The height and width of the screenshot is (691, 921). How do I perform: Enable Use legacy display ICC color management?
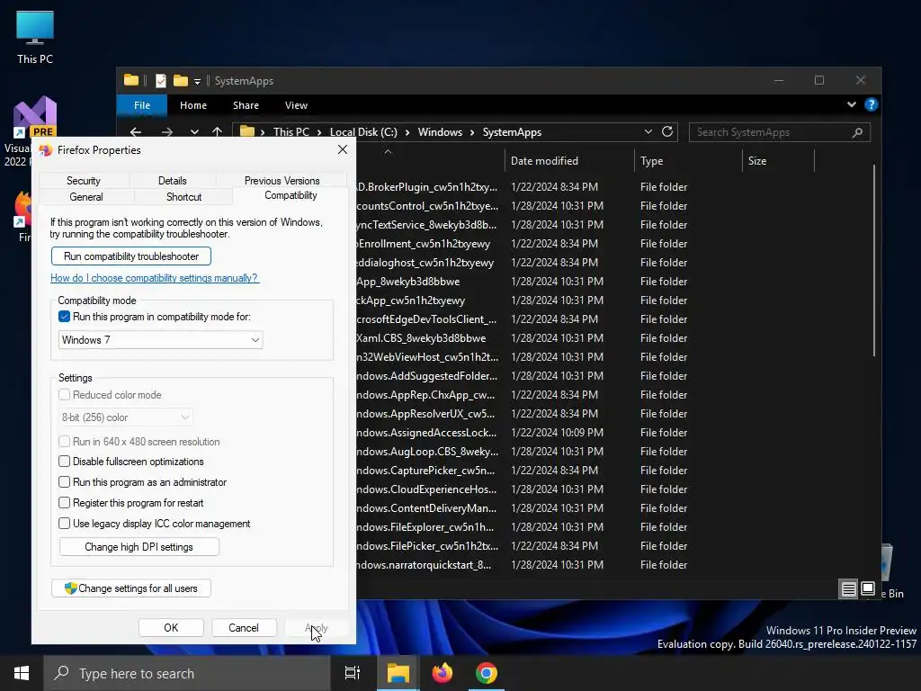click(x=64, y=523)
